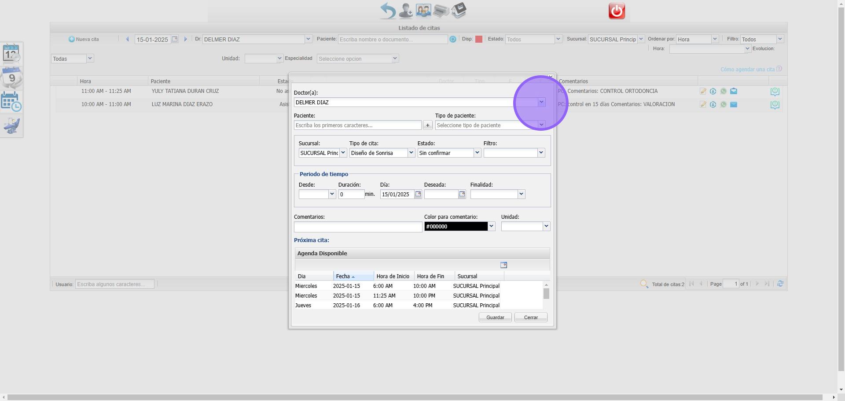Click the Comentarios text field
Screen dimensions: 845x401
[358, 227]
